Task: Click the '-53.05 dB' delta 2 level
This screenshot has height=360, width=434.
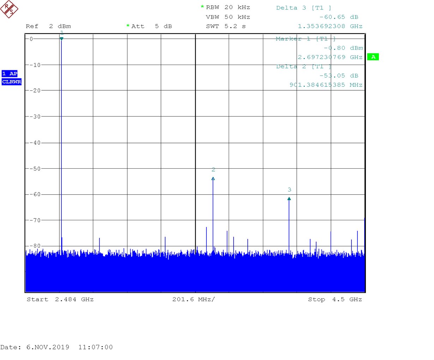Action: (339, 76)
